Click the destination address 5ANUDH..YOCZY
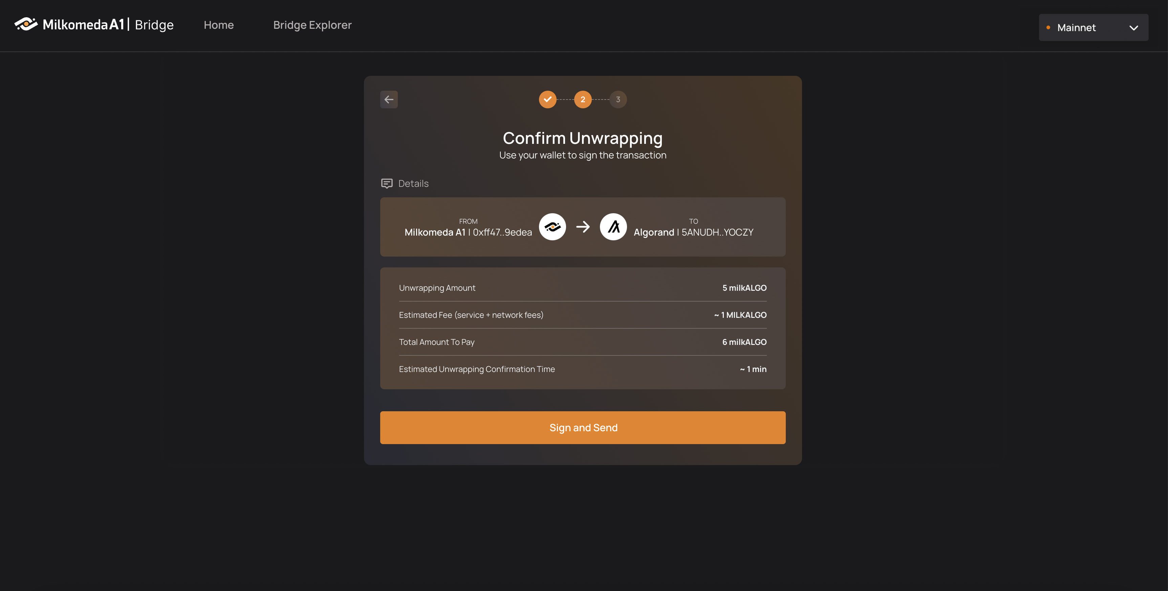 click(717, 232)
